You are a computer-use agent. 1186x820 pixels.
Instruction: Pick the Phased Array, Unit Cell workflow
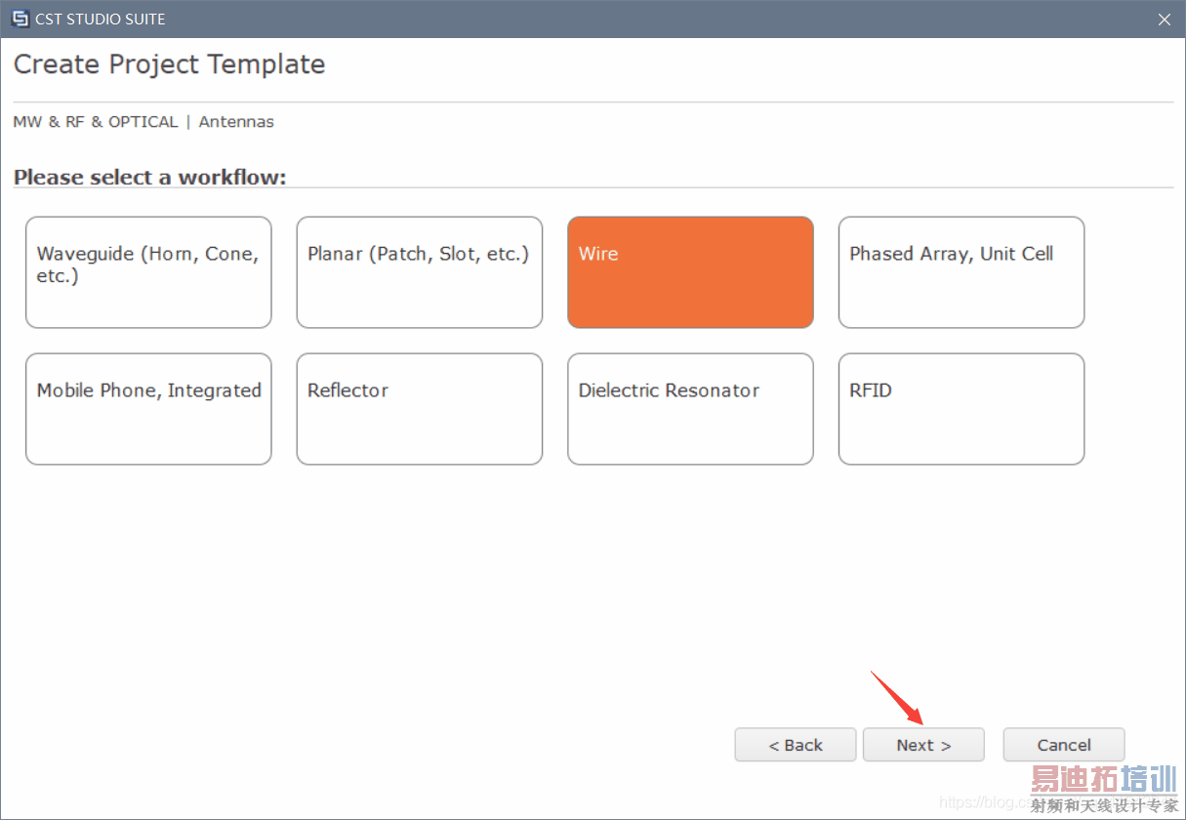(961, 272)
